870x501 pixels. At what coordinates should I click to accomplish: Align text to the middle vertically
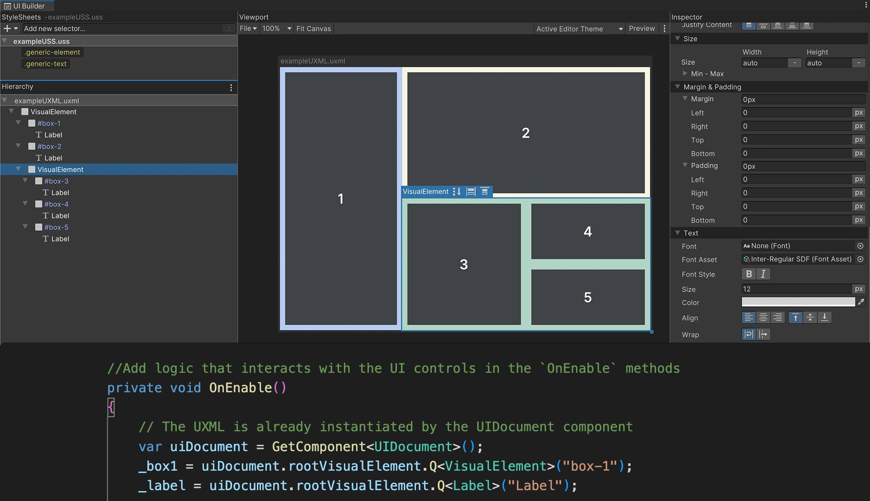pyautogui.click(x=810, y=318)
